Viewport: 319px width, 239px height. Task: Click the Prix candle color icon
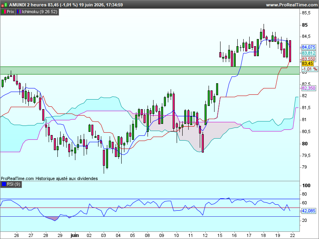pyautogui.click(x=4, y=12)
